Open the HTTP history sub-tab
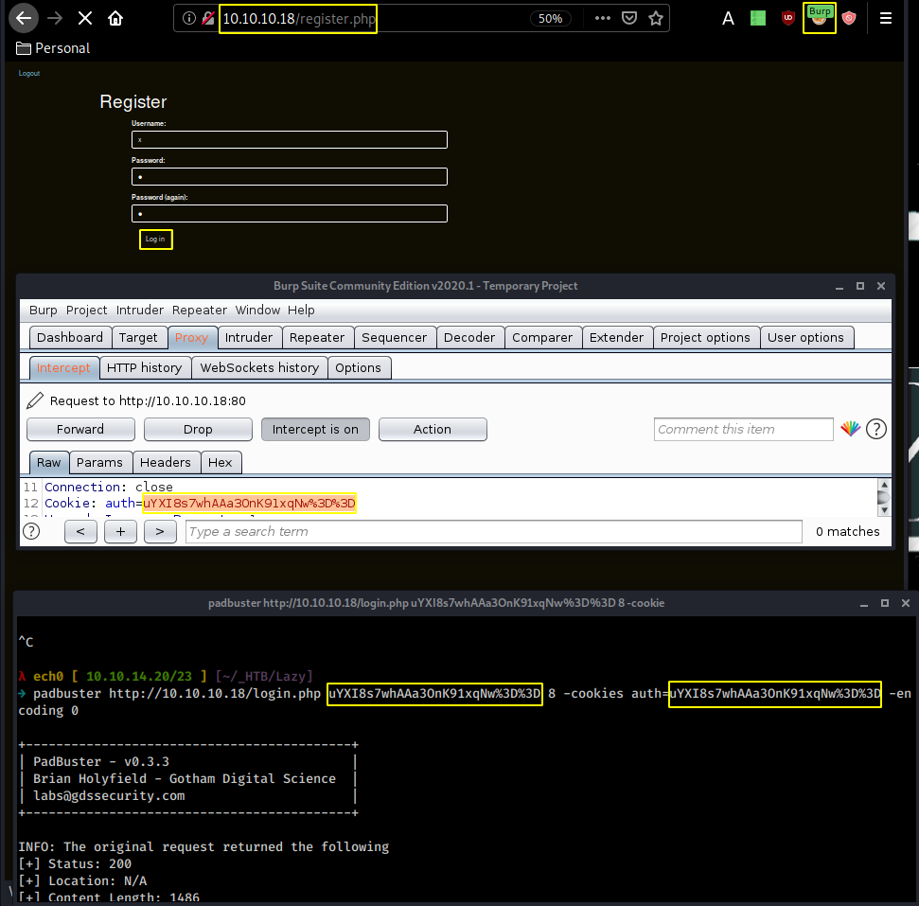The image size is (919, 906). click(x=144, y=367)
